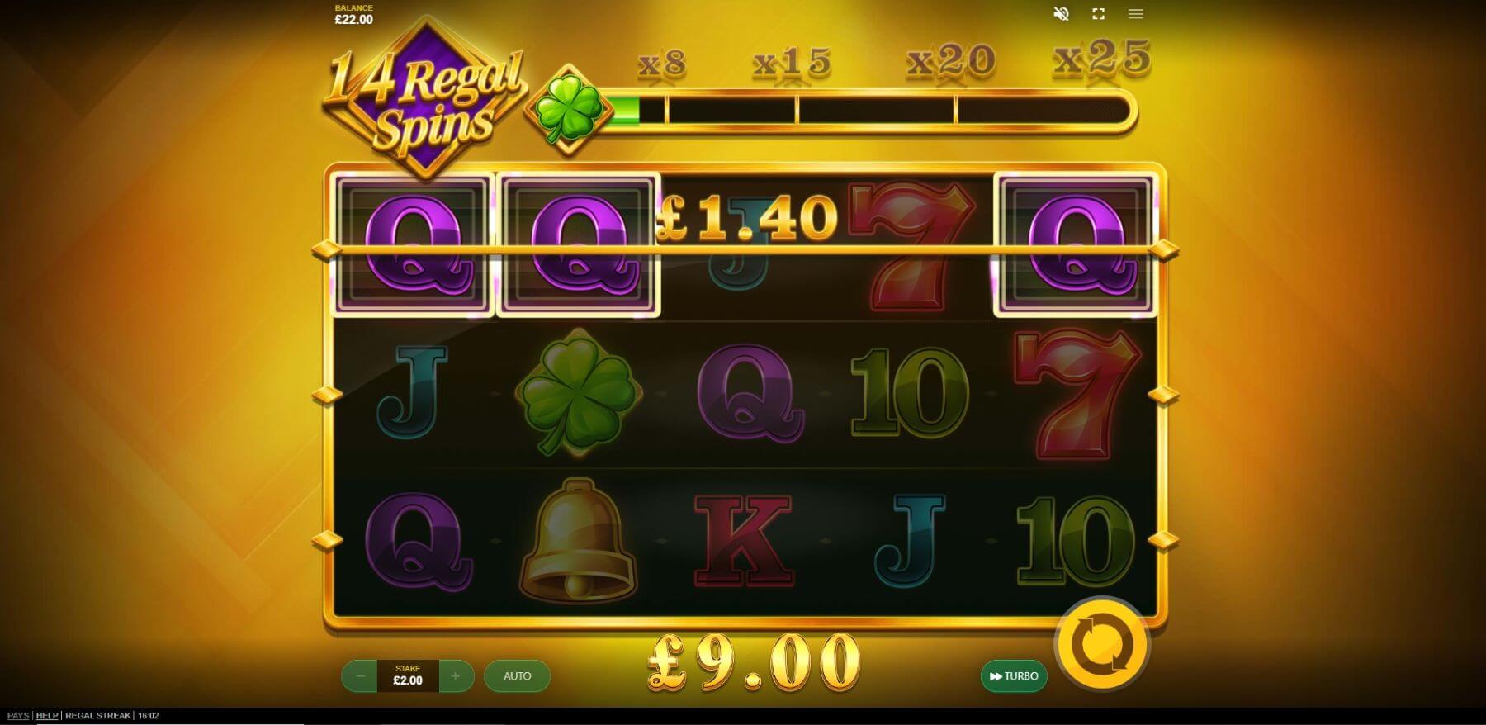Spin the reels with the gold button

click(1102, 644)
